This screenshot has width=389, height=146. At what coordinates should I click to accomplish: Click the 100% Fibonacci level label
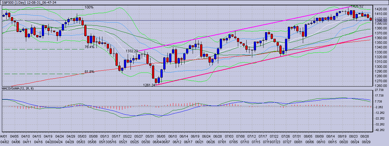pos(89,7)
